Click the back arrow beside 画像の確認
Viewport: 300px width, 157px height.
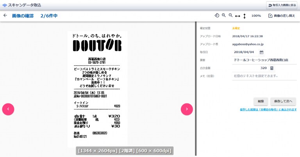coord(5,16)
